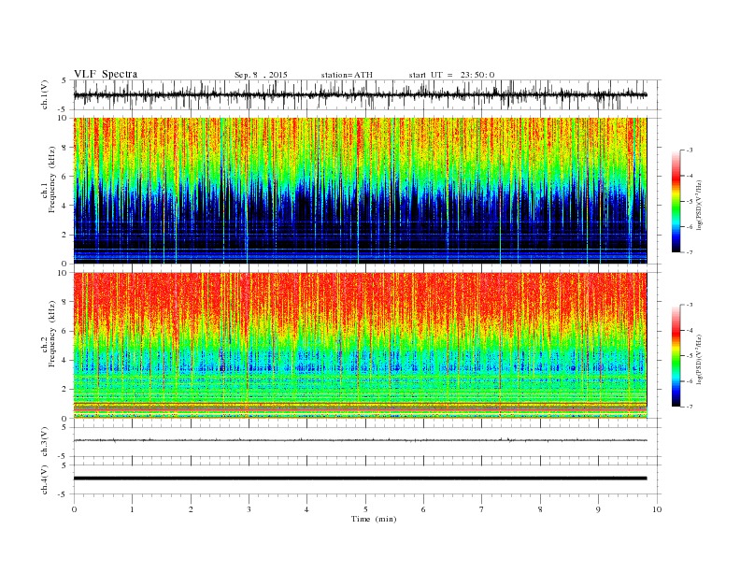Click the 'VLF Spectra' title text
This screenshot has height=572, width=740.
[x=106, y=74]
